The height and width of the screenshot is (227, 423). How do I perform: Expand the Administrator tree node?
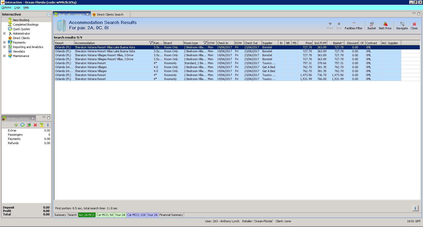[x=4, y=34]
